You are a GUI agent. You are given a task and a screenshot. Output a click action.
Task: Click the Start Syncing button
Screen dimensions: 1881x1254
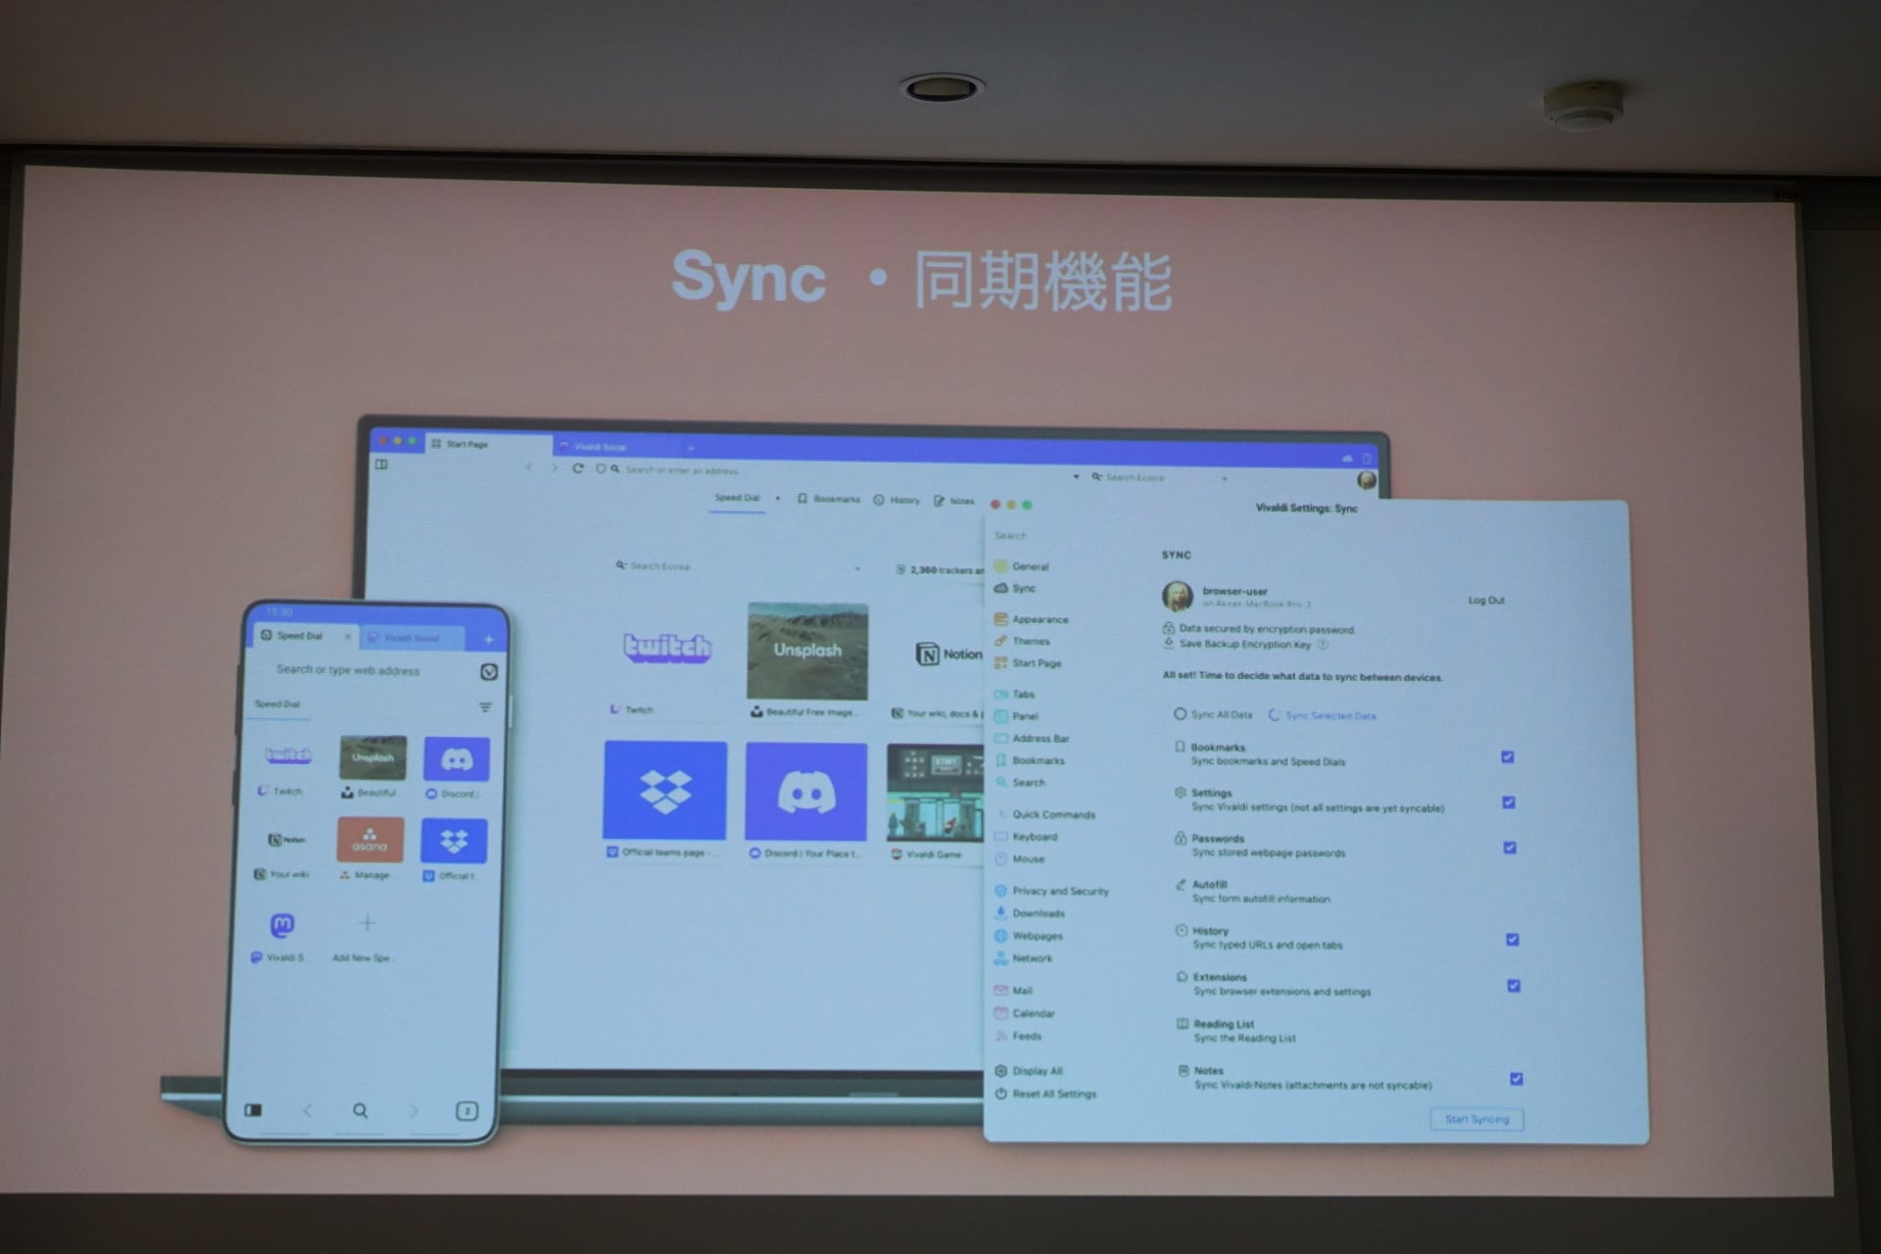pyautogui.click(x=1476, y=1119)
